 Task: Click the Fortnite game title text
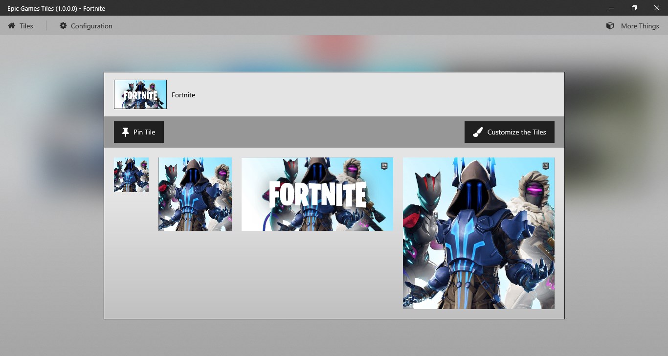tap(183, 95)
